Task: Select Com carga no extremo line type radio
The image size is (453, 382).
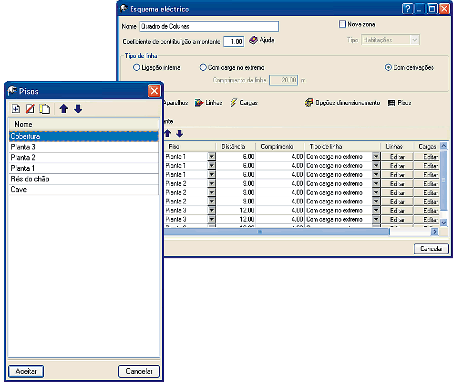Action: pos(203,67)
